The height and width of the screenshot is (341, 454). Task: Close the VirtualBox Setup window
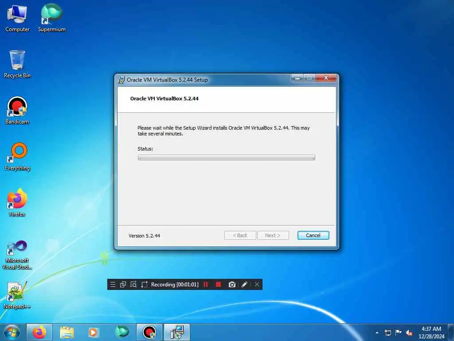coord(326,78)
